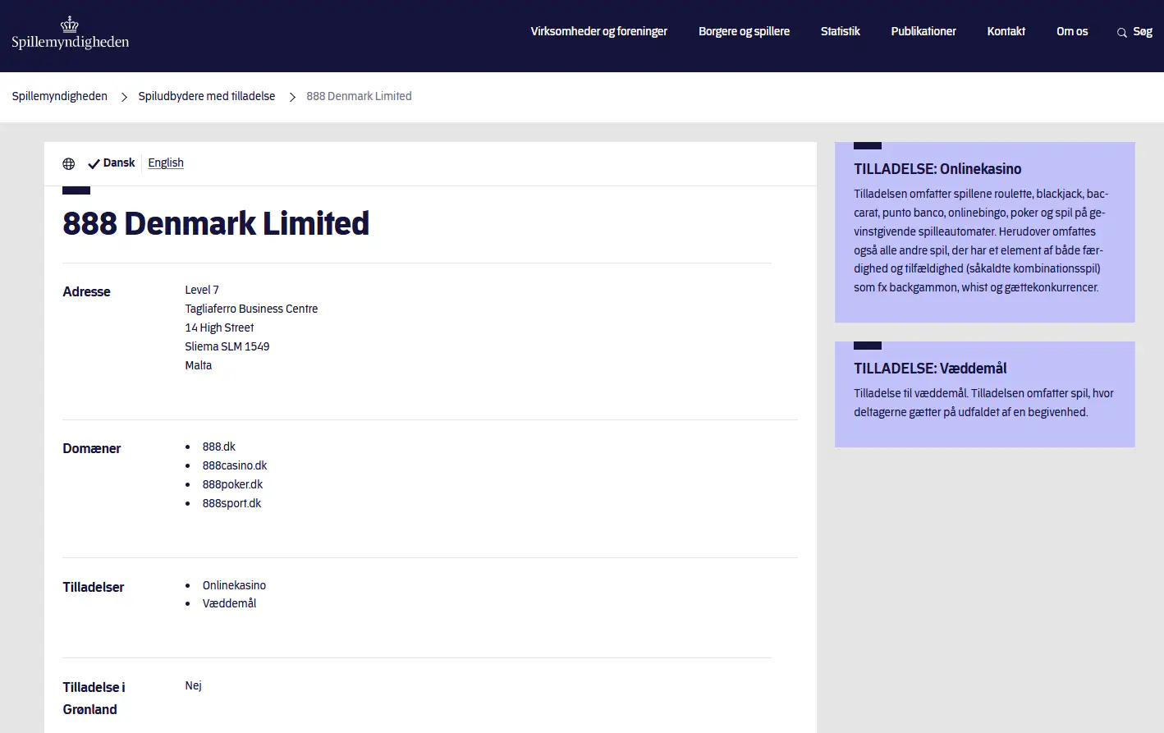Viewport: 1164px width, 733px height.
Task: Click the Adresse label
Action: tap(86, 291)
